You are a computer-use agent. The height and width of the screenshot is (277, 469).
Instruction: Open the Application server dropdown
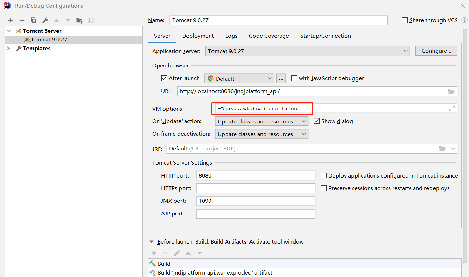click(x=308, y=51)
